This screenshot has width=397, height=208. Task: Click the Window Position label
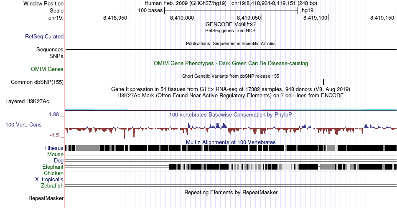click(x=43, y=3)
